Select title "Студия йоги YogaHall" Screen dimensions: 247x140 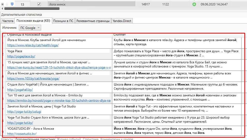click(x=48, y=84)
